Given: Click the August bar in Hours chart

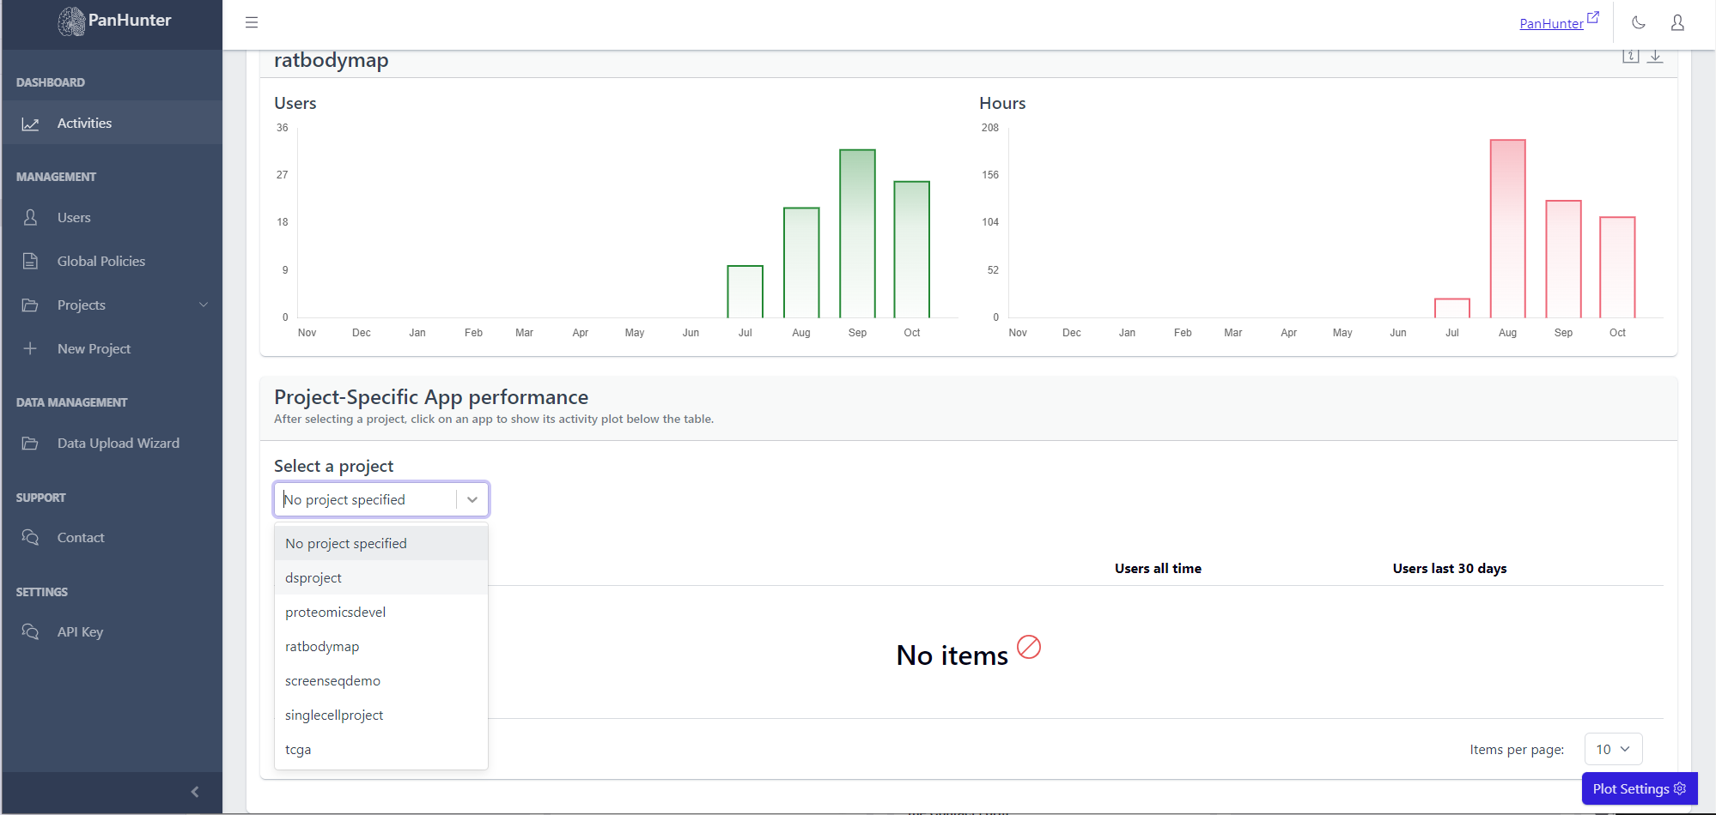Looking at the screenshot, I should (1507, 228).
